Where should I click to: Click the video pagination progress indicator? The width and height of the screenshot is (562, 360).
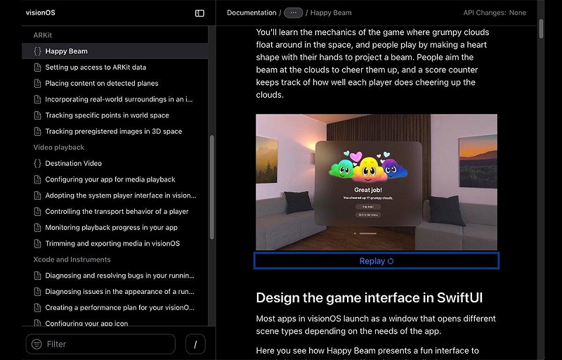coord(365,233)
